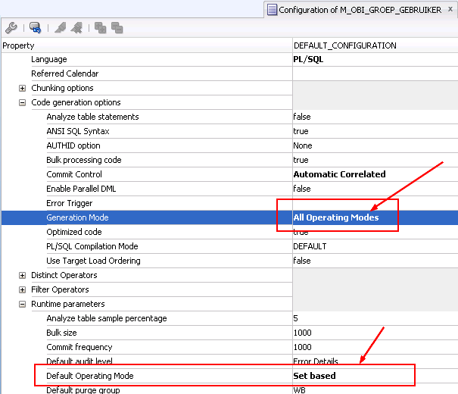
Task: Toggle the ANSI SQL Syntax true value
Action: [301, 132]
